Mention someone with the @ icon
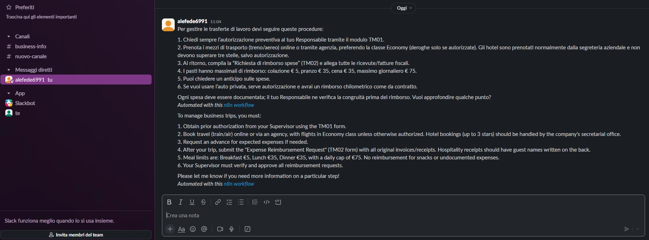 (204, 229)
